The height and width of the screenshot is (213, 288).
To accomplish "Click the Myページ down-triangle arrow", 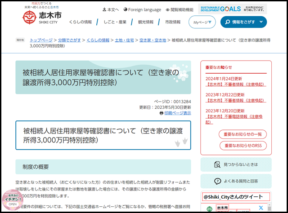I will (x=210, y=22).
